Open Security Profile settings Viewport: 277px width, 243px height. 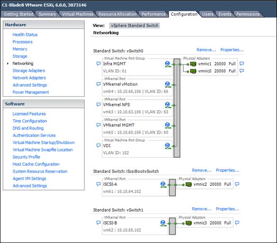(x=26, y=157)
